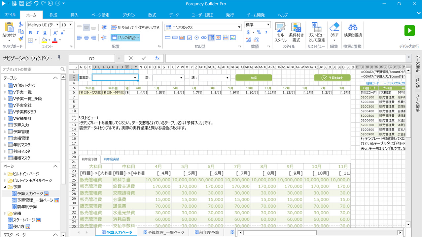
Task: Click the cut scissors icon
Action: 21,24
